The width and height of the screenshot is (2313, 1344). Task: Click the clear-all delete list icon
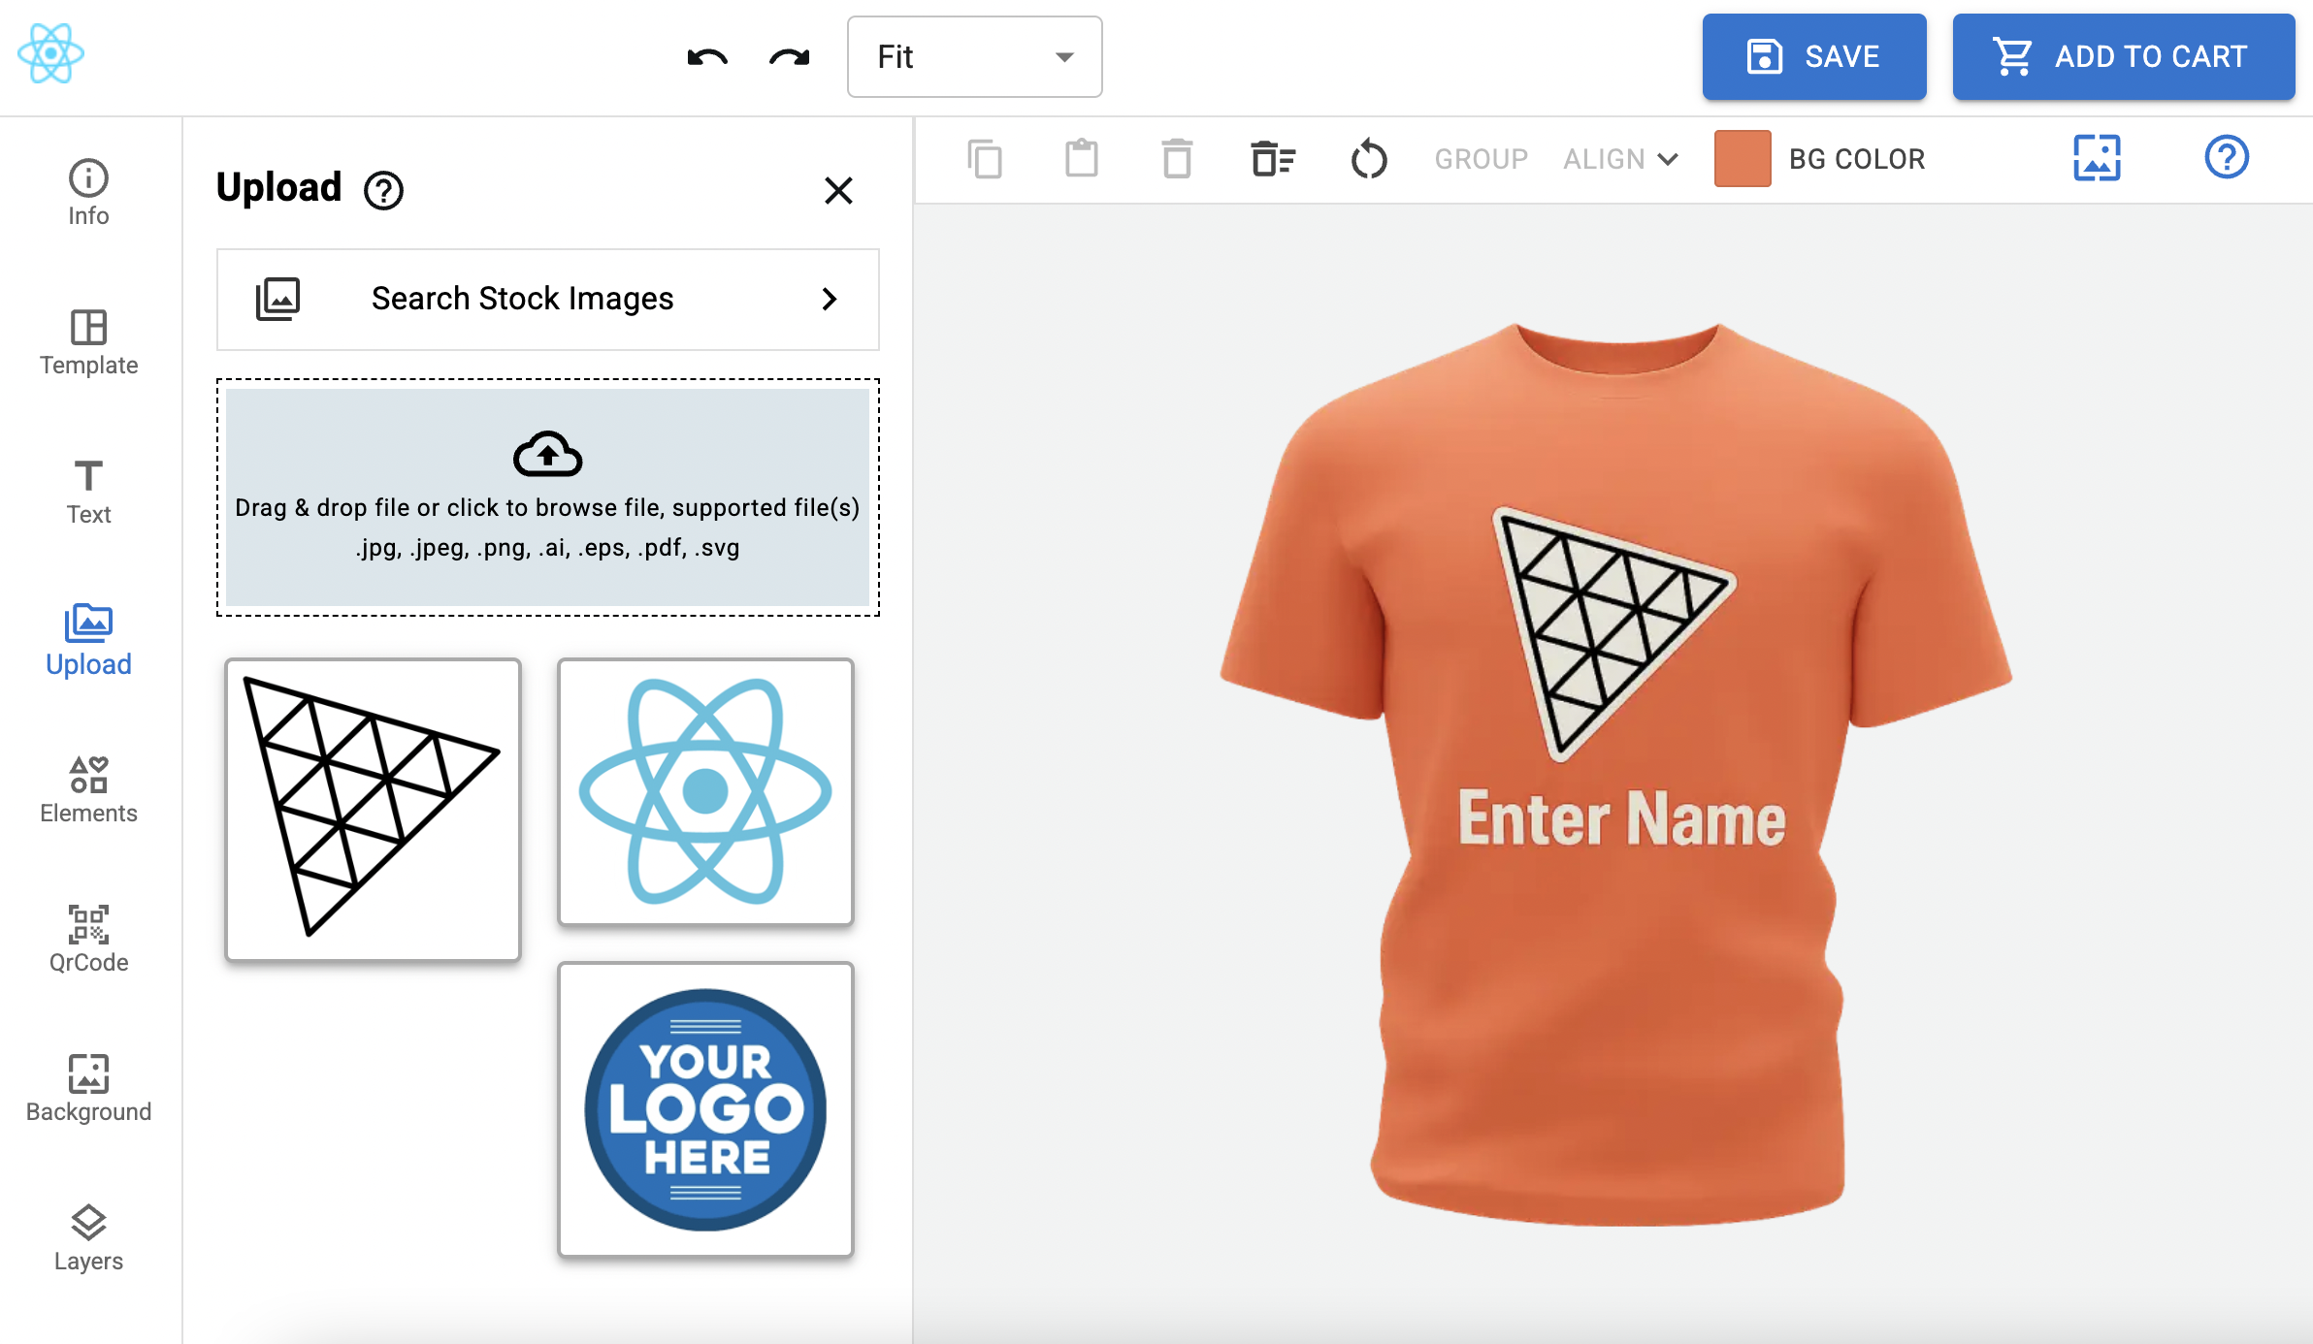tap(1273, 159)
